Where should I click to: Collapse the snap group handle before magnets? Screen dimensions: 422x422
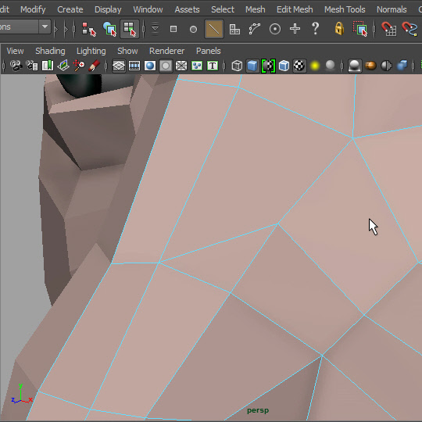tap(374, 29)
